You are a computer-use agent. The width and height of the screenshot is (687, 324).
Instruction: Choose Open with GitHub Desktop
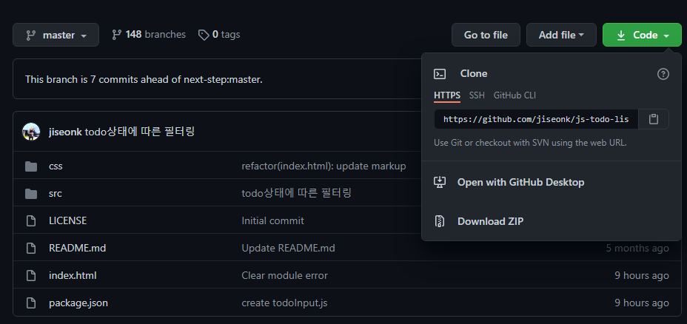pos(520,182)
